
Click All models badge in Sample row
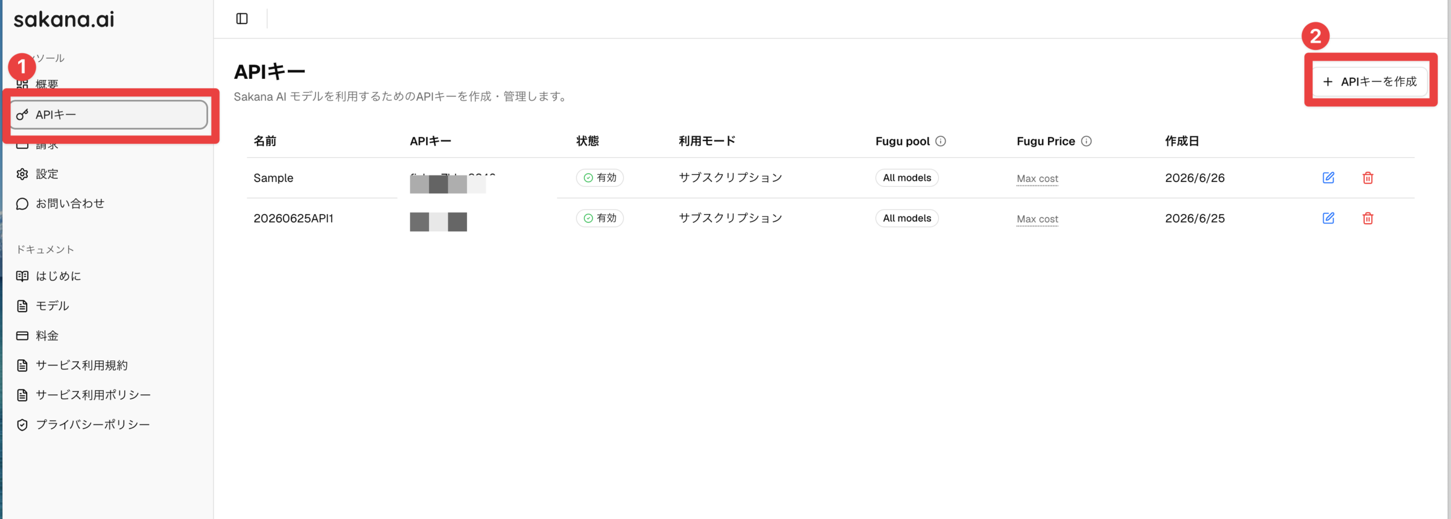coord(907,178)
